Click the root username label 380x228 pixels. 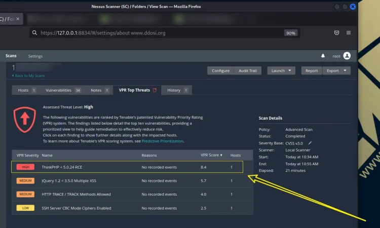pos(336,56)
